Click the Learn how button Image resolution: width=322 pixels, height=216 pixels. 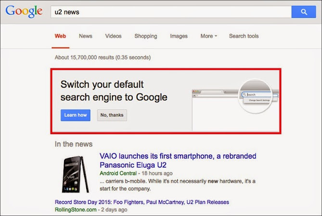click(x=76, y=115)
